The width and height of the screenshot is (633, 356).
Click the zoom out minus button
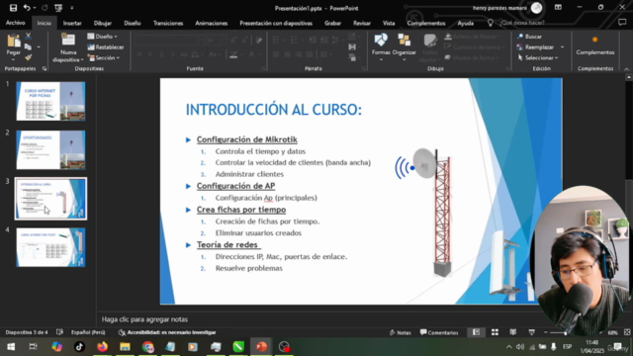546,332
